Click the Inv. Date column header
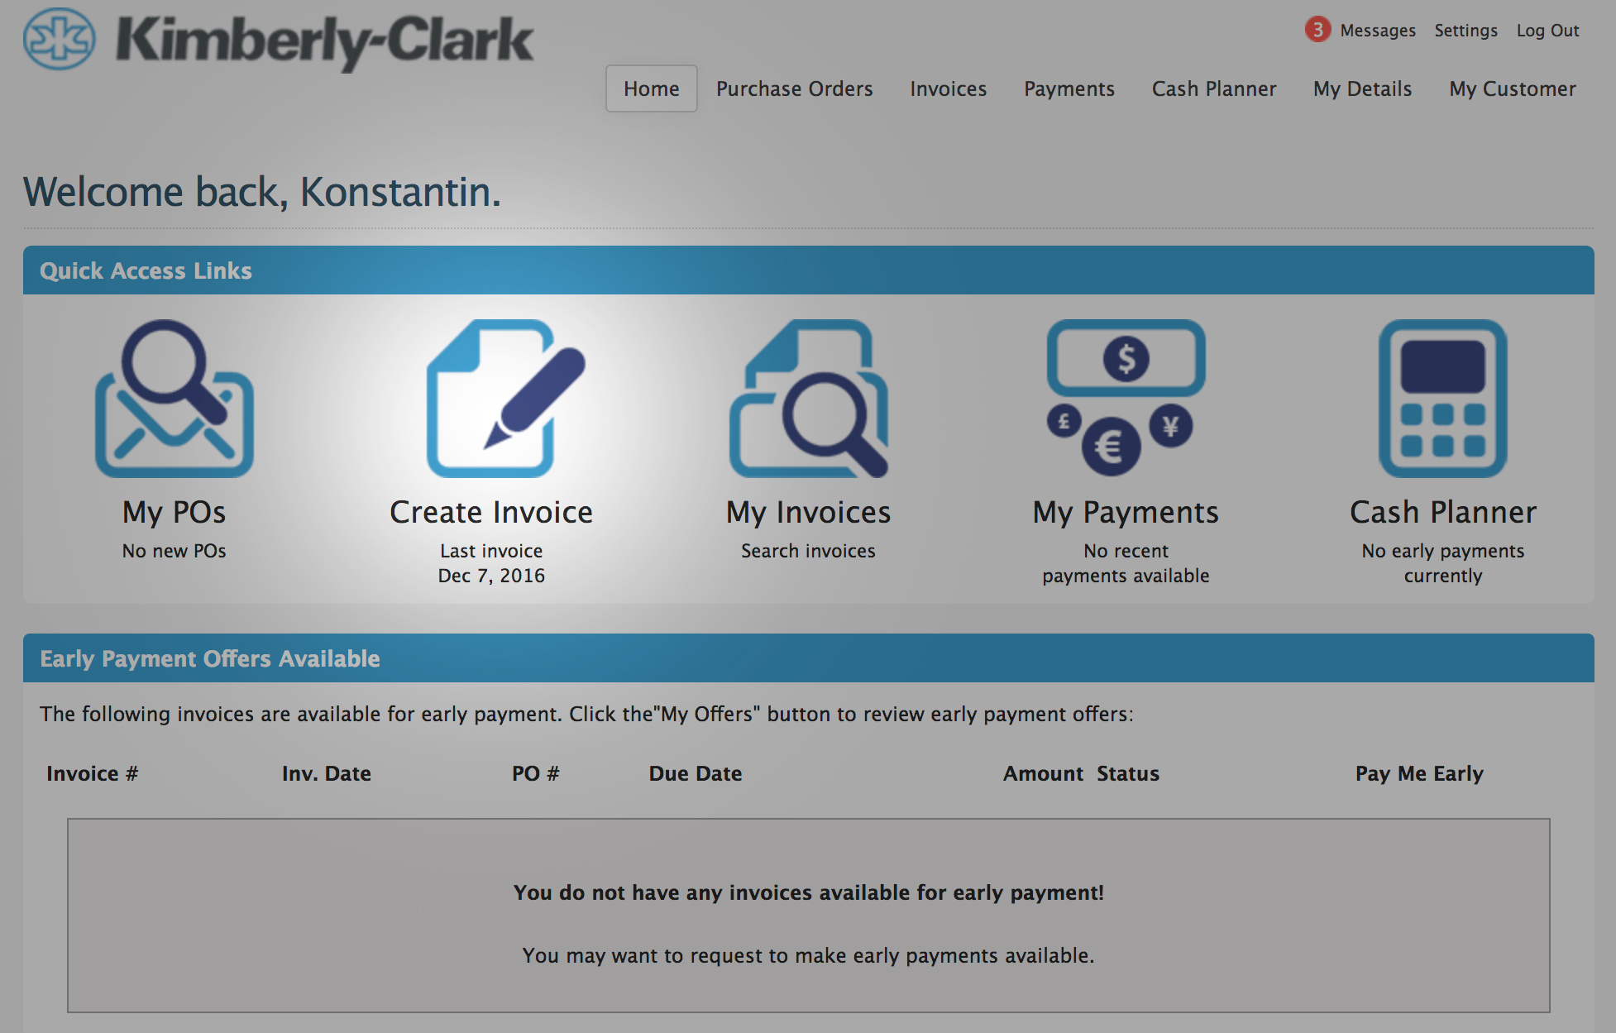The image size is (1616, 1033). 327,773
